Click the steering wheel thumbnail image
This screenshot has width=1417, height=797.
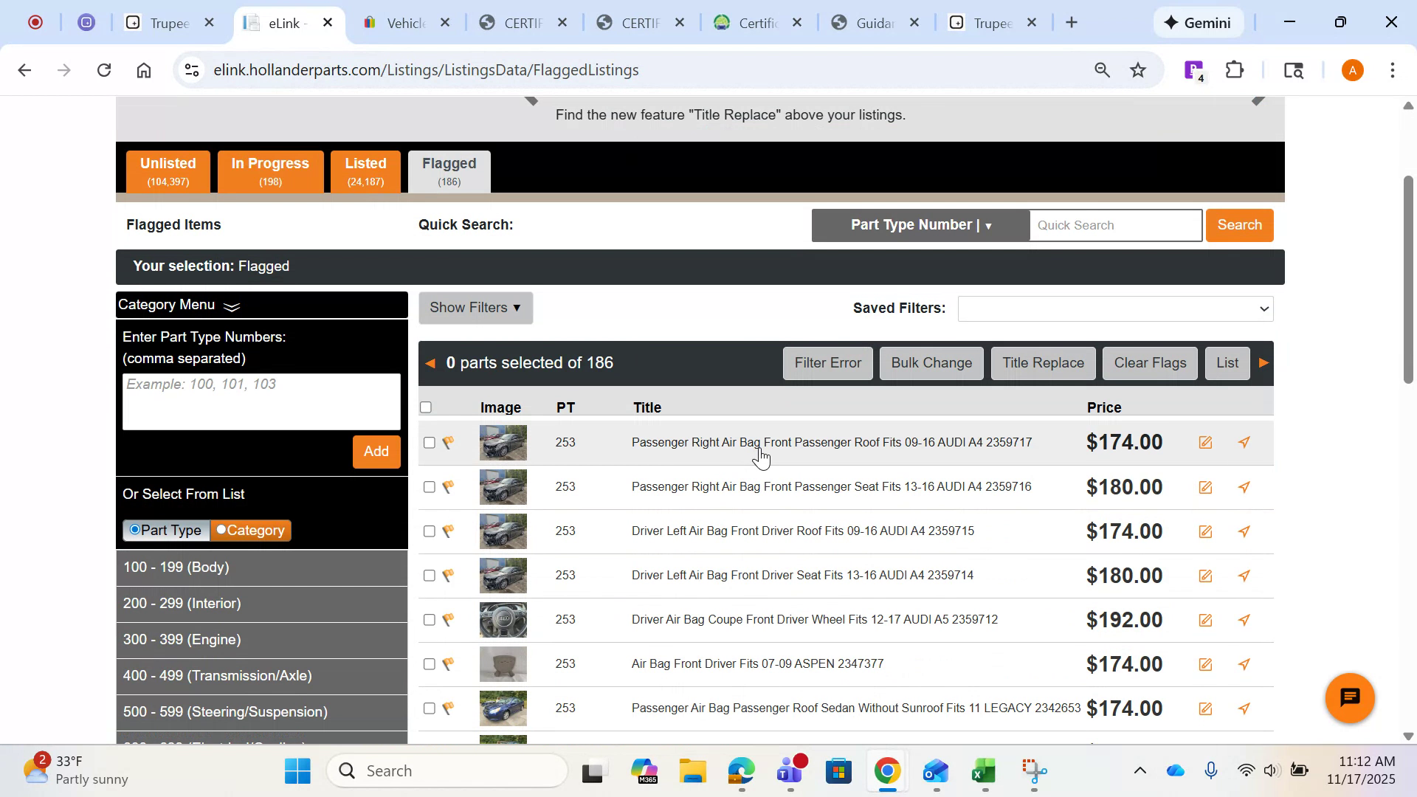(x=503, y=620)
